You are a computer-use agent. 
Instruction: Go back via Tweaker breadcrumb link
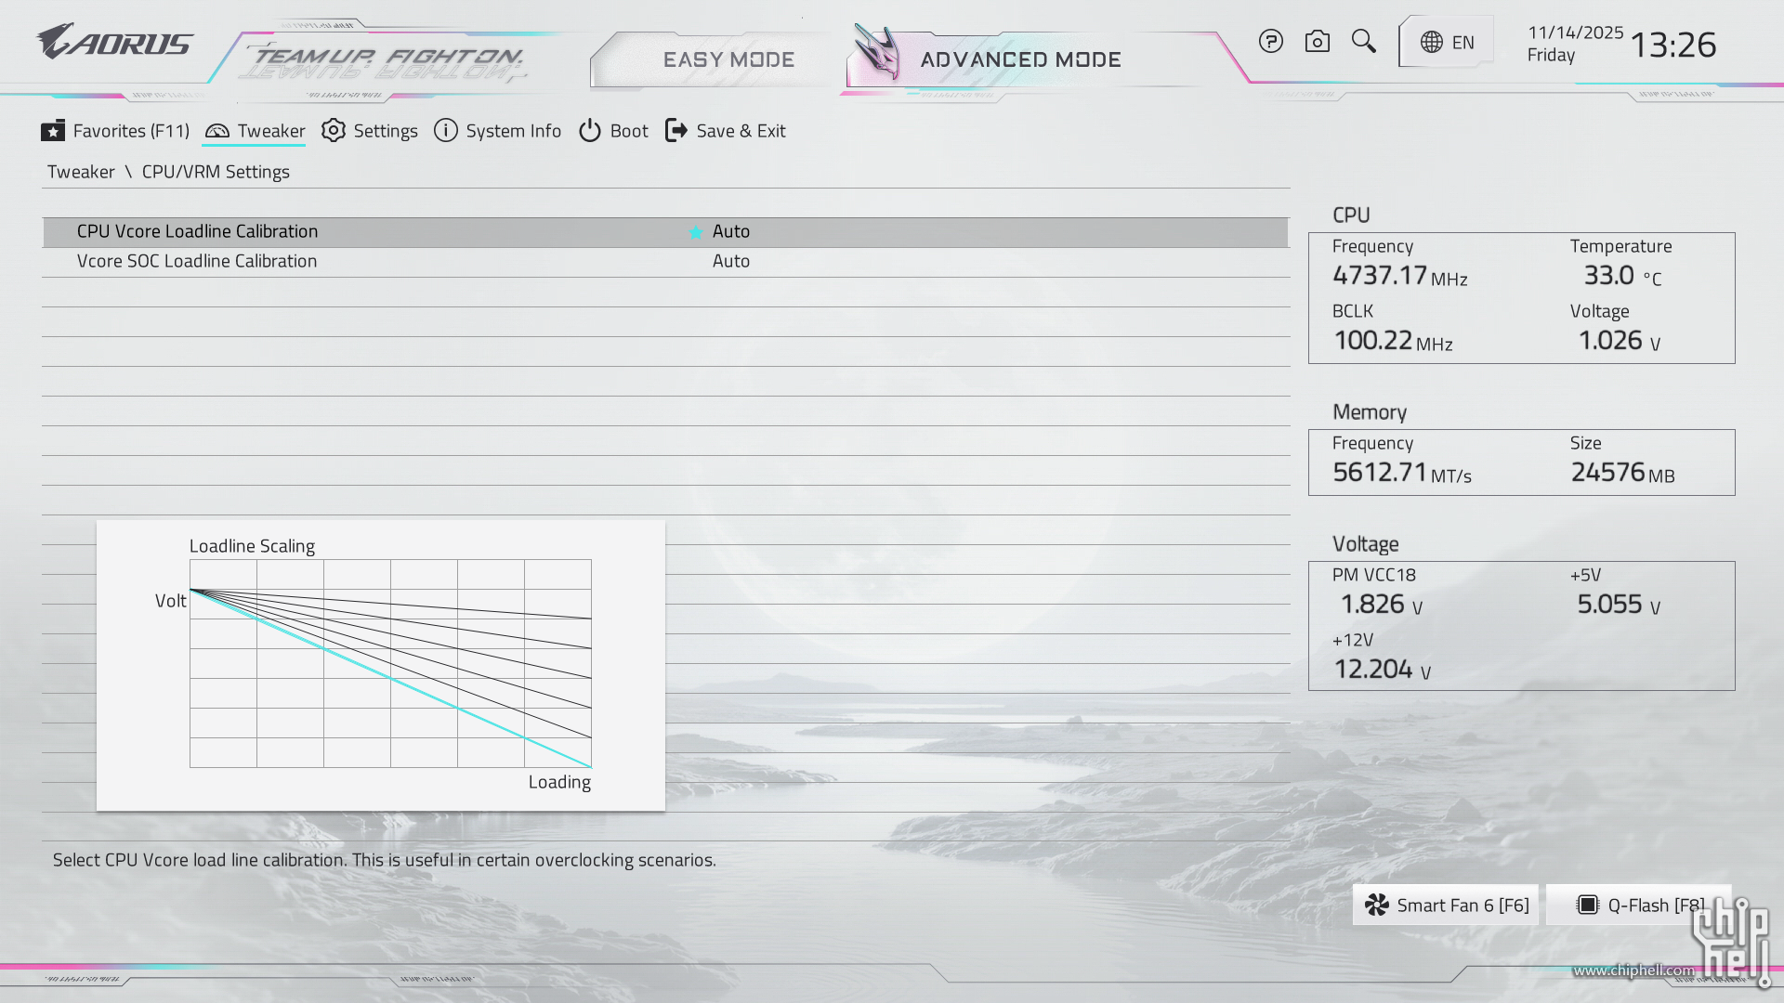tap(81, 172)
